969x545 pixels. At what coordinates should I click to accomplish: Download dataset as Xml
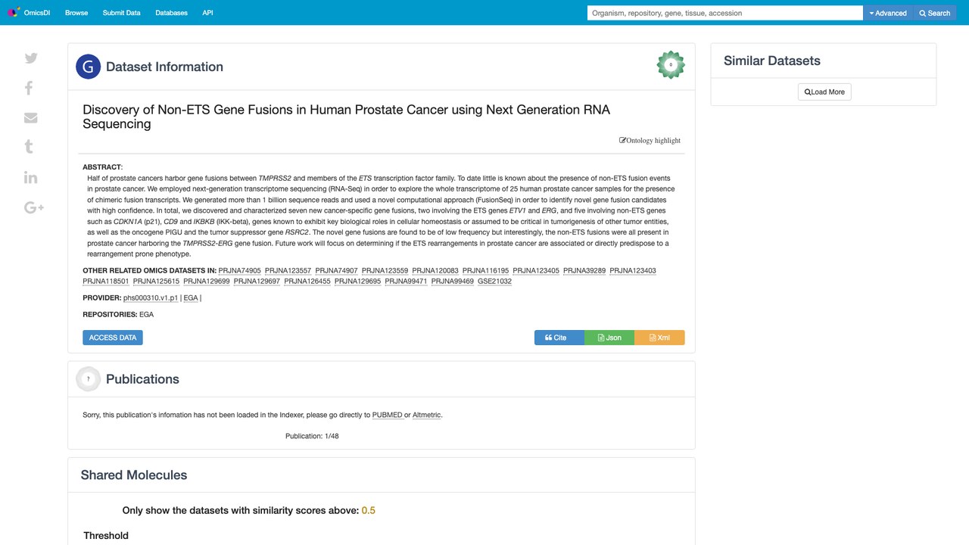pyautogui.click(x=659, y=338)
